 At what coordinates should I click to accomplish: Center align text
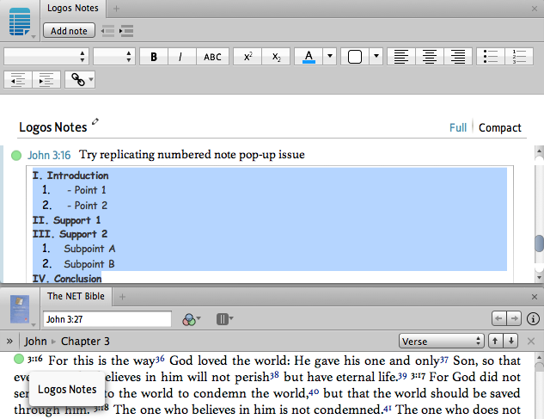pos(430,57)
